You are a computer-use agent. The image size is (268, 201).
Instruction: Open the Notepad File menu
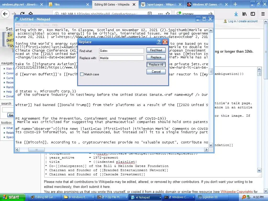pyautogui.click(x=18, y=25)
